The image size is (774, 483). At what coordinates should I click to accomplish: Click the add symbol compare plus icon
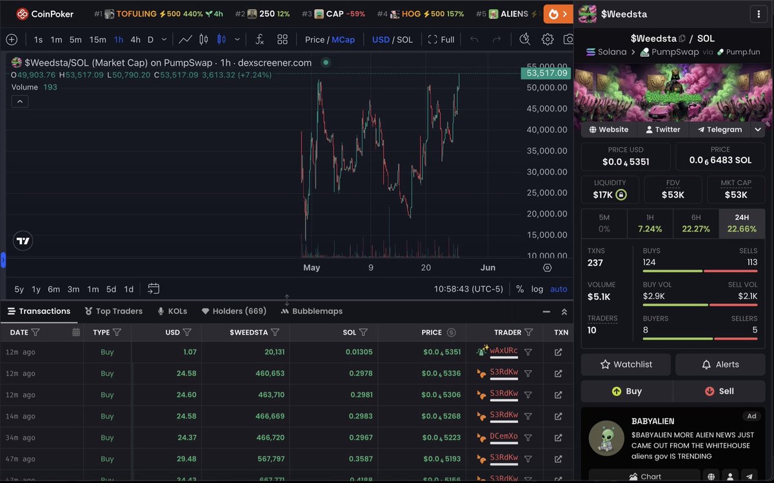coord(12,39)
